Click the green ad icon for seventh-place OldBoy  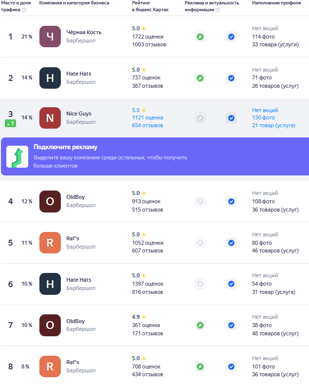tap(200, 325)
